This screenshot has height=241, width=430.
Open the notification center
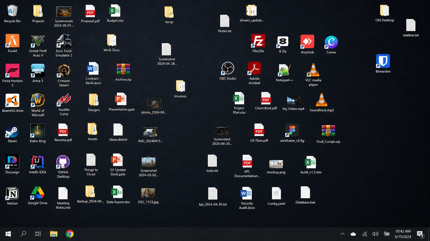click(x=420, y=234)
